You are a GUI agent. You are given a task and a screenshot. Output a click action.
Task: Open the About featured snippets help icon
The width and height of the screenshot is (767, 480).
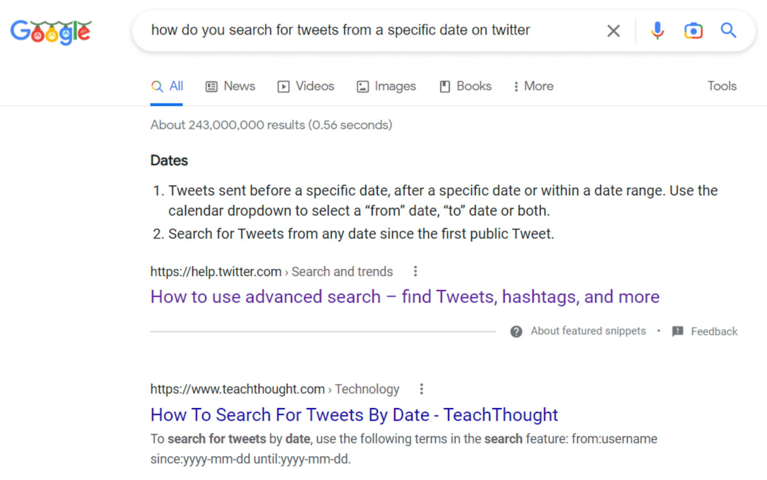516,331
